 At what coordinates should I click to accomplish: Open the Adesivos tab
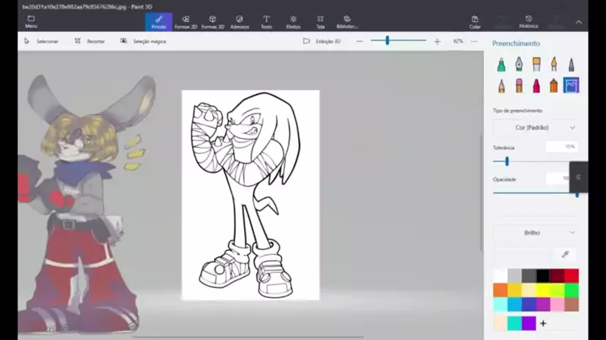[239, 21]
